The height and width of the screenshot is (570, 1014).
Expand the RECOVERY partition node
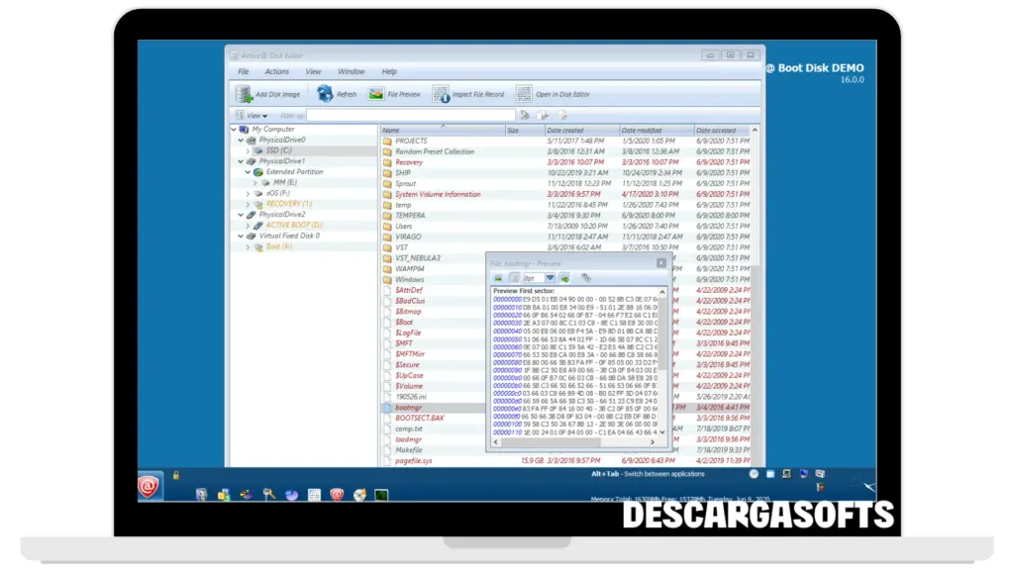click(x=249, y=204)
